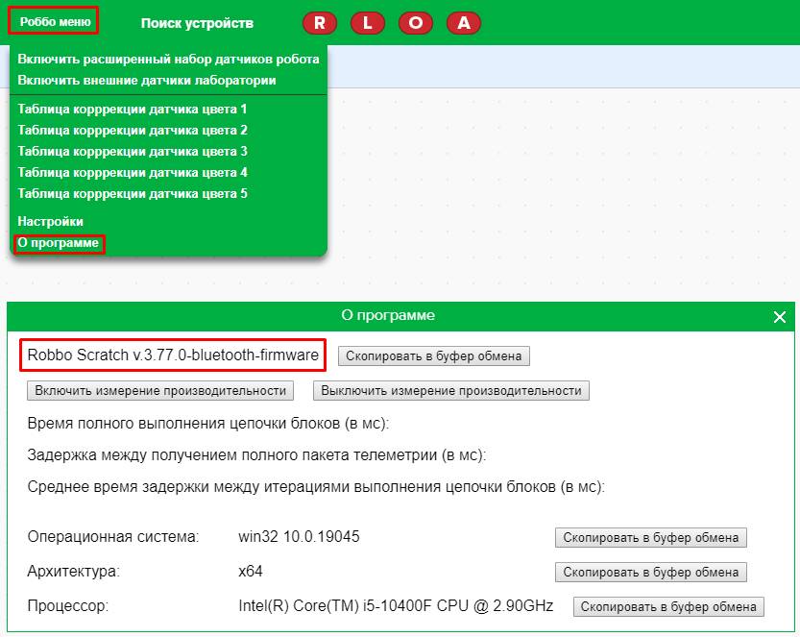800x637 pixels.
Task: Copy Архитектура value to clipboard
Action: click(650, 573)
